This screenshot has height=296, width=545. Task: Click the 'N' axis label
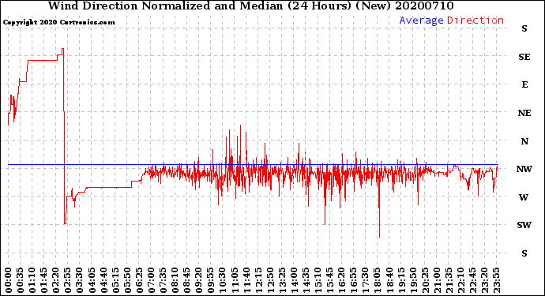click(524, 141)
